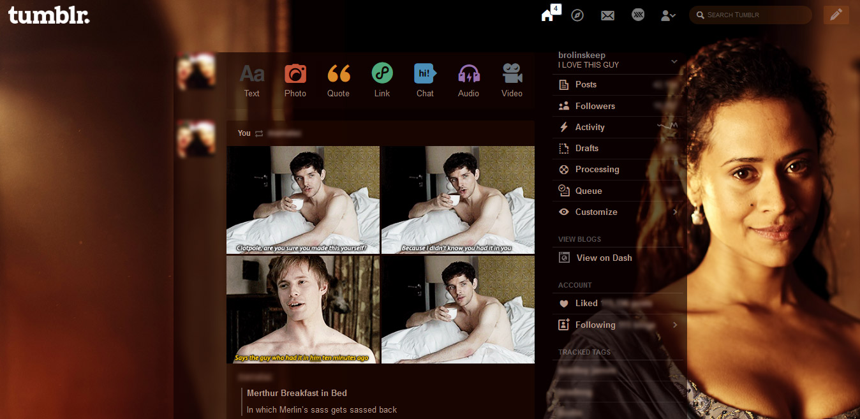Screen dimensions: 860x419
Task: Create a new Quote post
Action: pyautogui.click(x=338, y=80)
